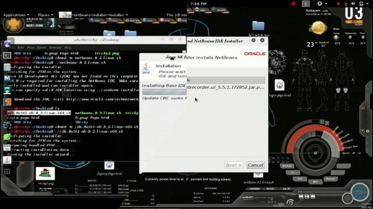Click Today's forecast icon in weather widget
The height and width of the screenshot is (209, 373).
[x=336, y=37]
